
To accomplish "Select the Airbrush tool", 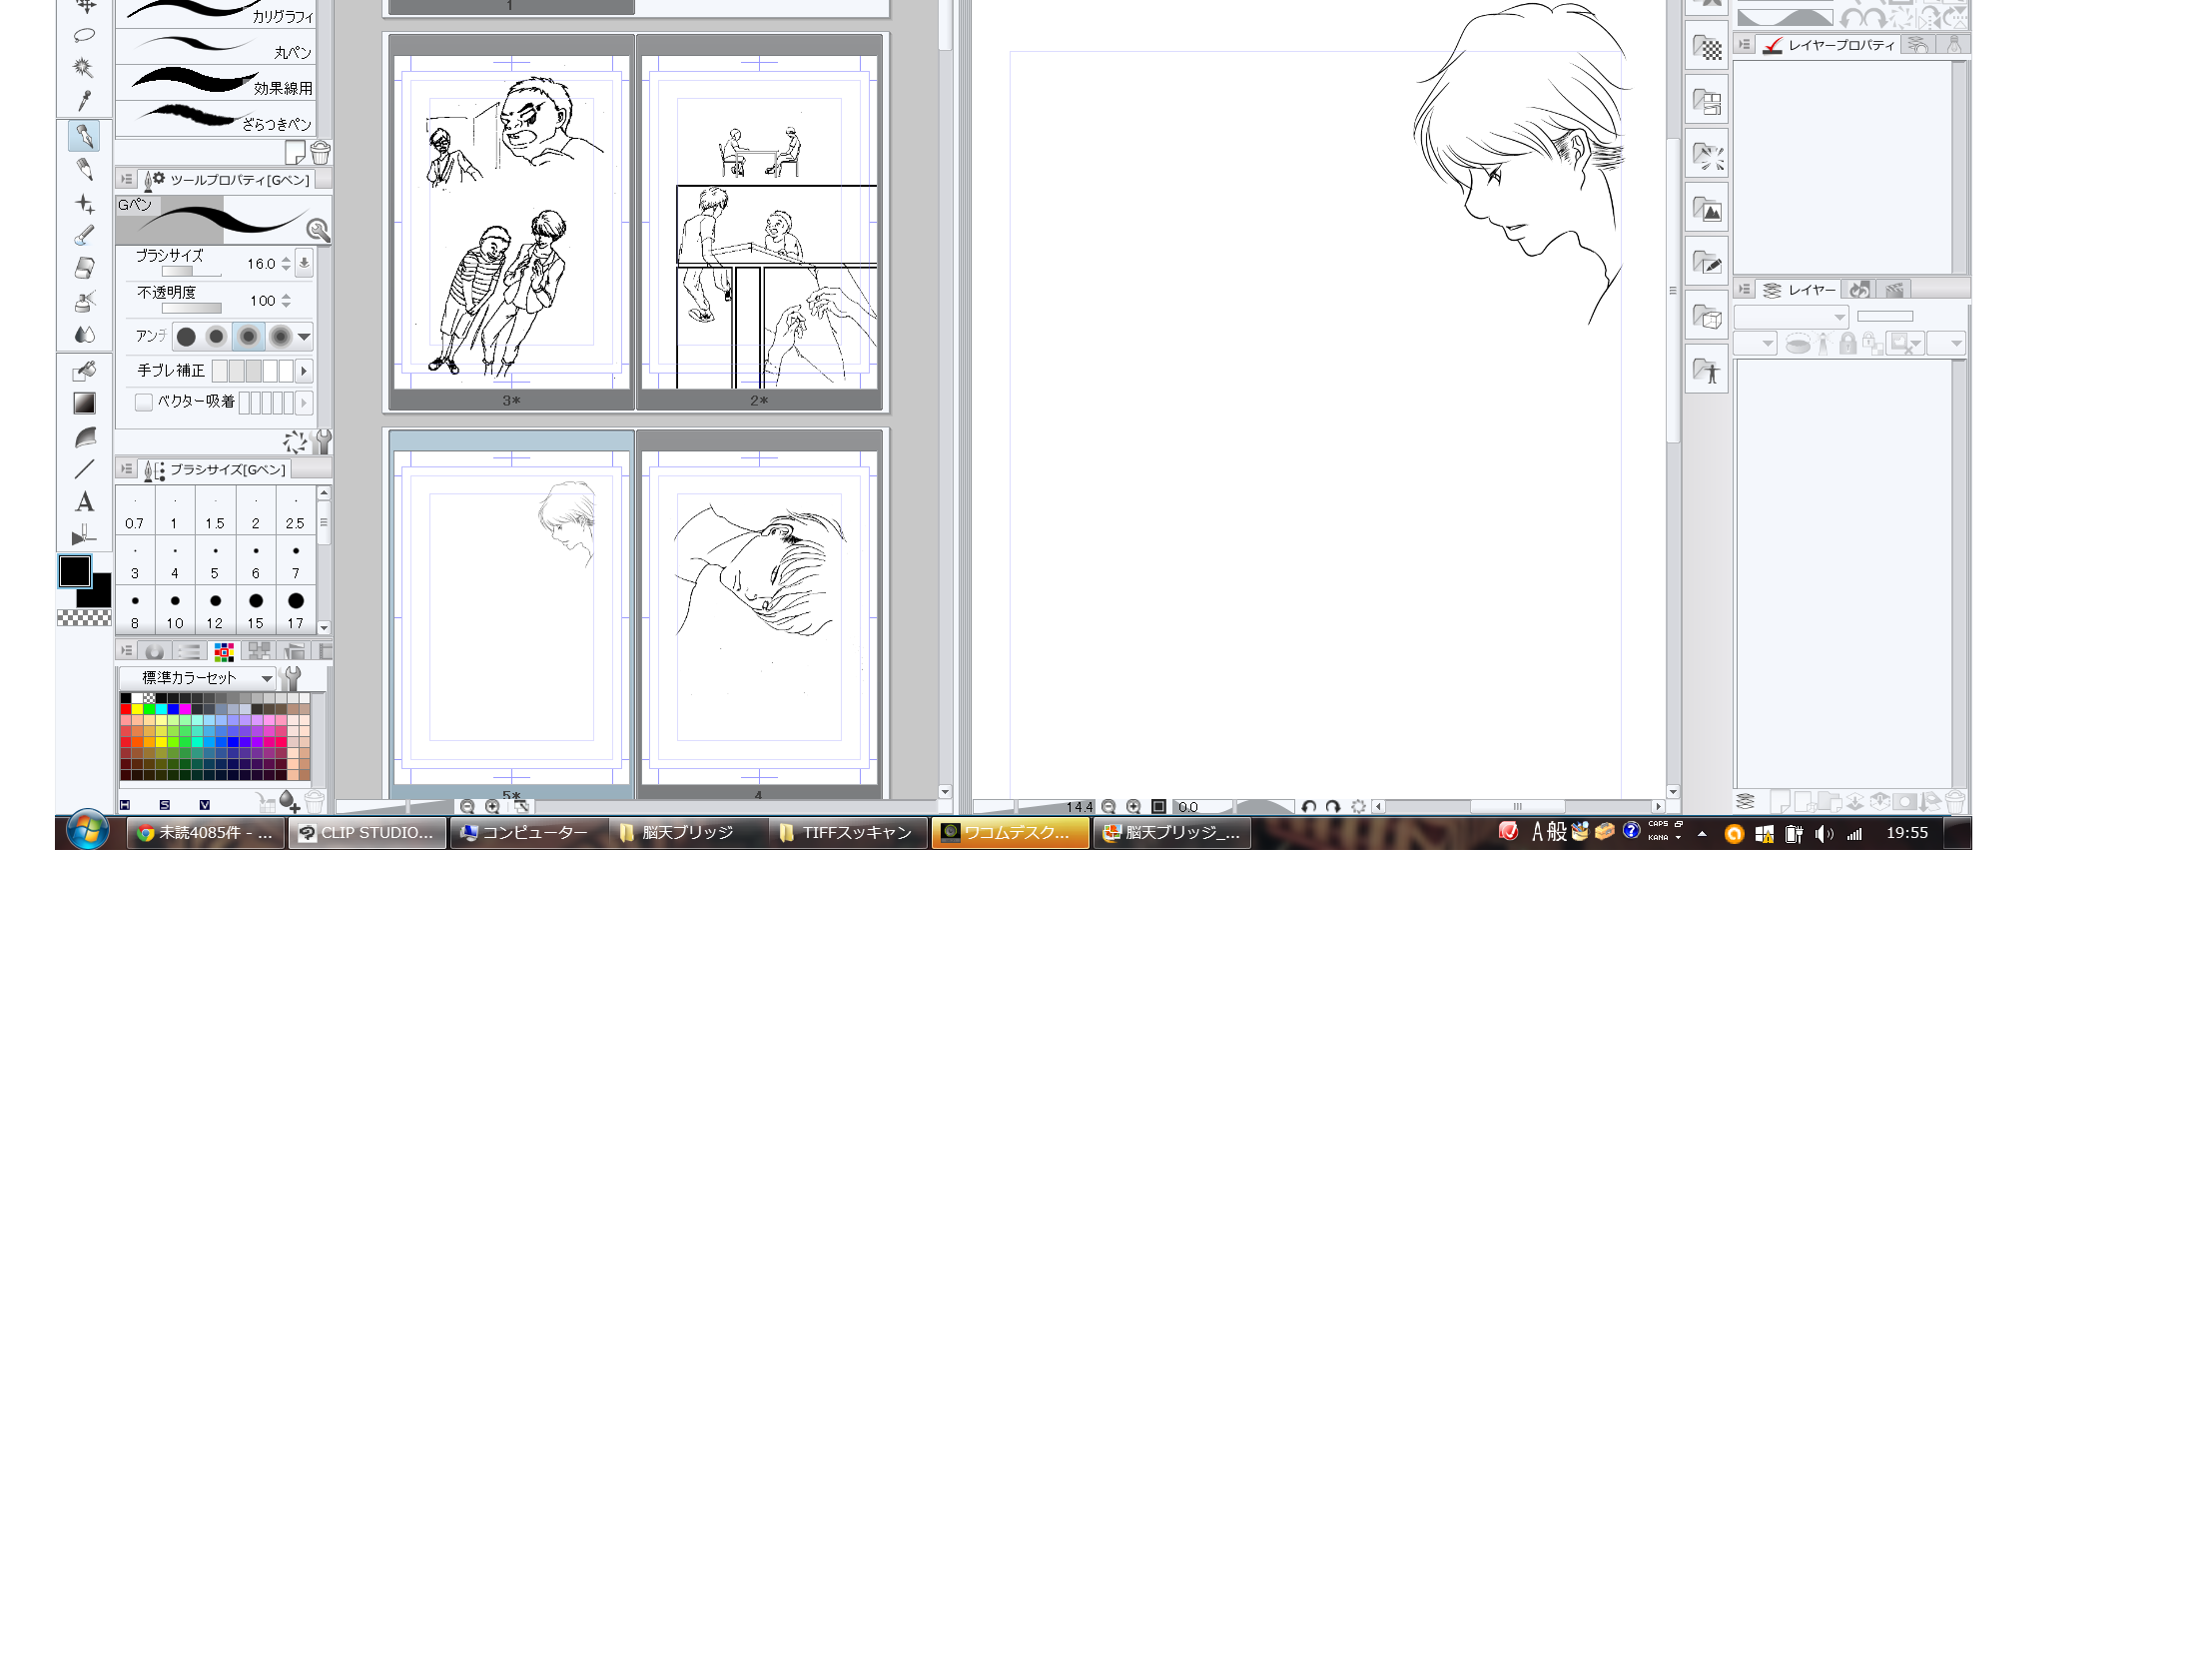I will [85, 301].
